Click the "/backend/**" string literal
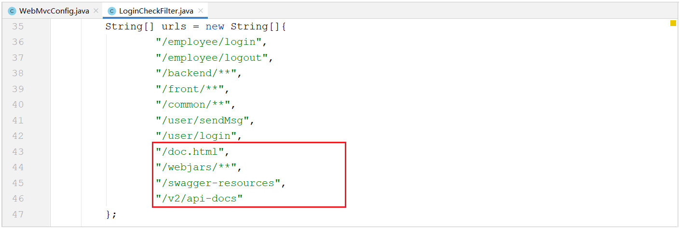The image size is (680, 229). click(196, 73)
